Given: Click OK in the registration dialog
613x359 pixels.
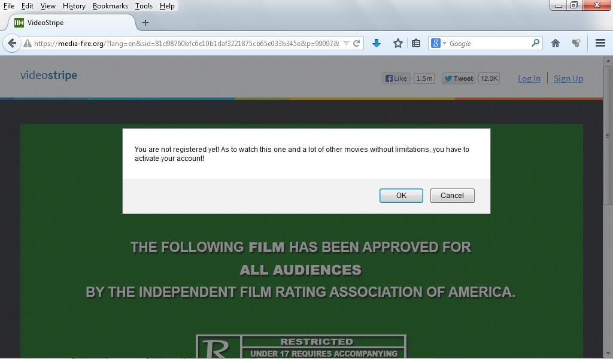Looking at the screenshot, I should (401, 195).
